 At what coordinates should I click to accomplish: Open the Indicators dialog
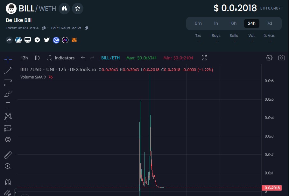[x=61, y=58]
